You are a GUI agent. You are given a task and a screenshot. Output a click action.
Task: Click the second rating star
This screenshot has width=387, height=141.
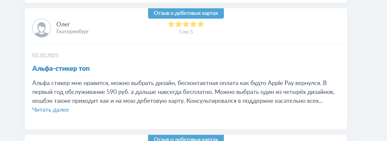click(178, 24)
